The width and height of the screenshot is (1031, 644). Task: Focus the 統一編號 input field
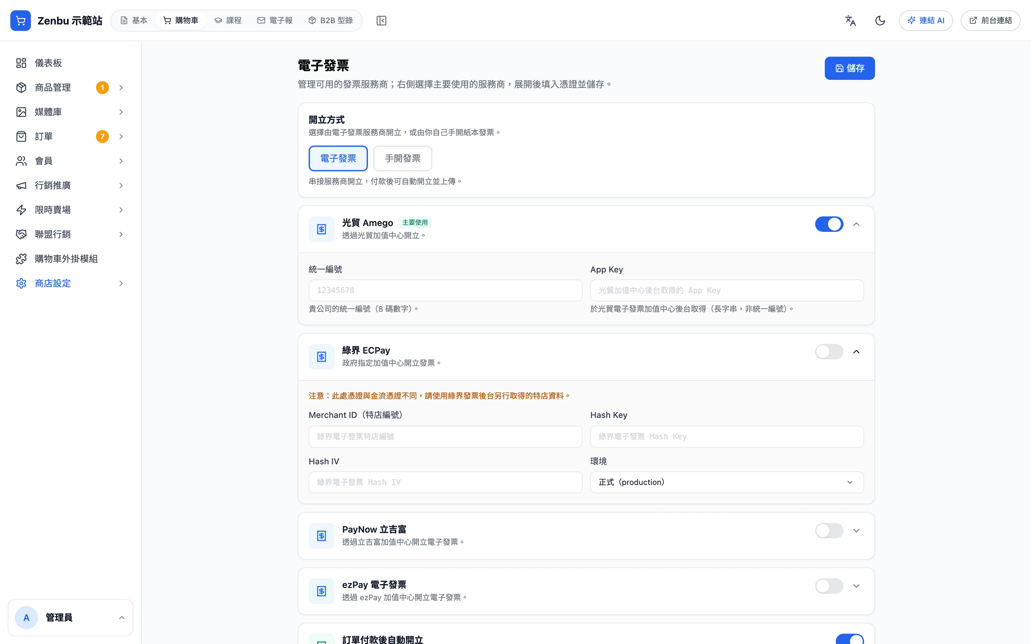click(445, 290)
